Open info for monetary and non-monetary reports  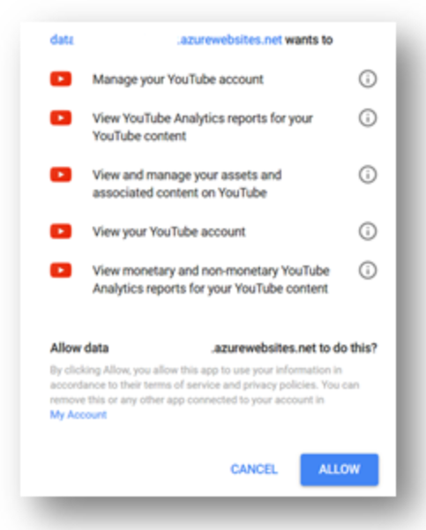pos(368,271)
